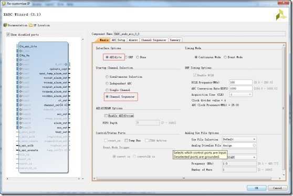Switch to the Alarms tab

133,40
